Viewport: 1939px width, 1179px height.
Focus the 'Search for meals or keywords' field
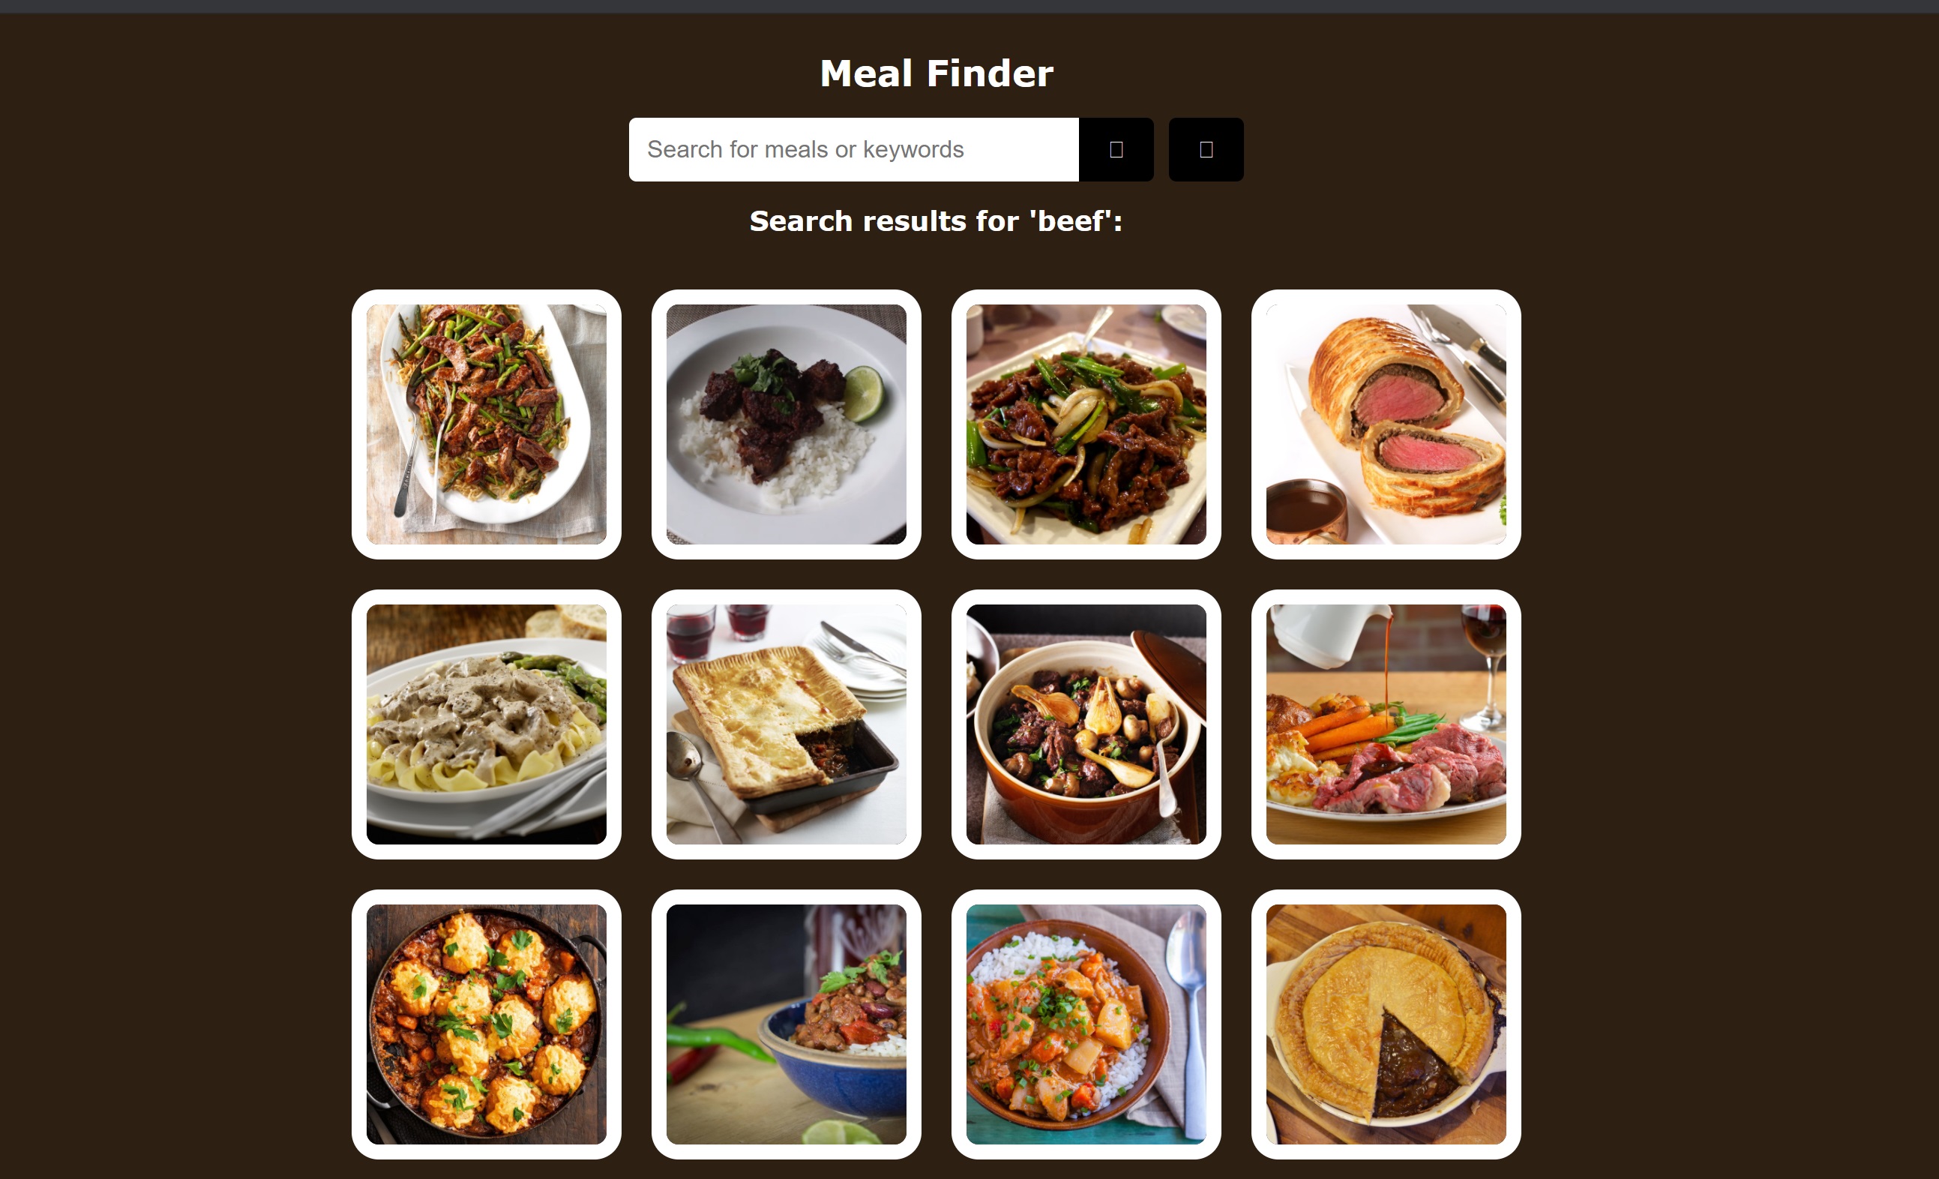(x=853, y=149)
